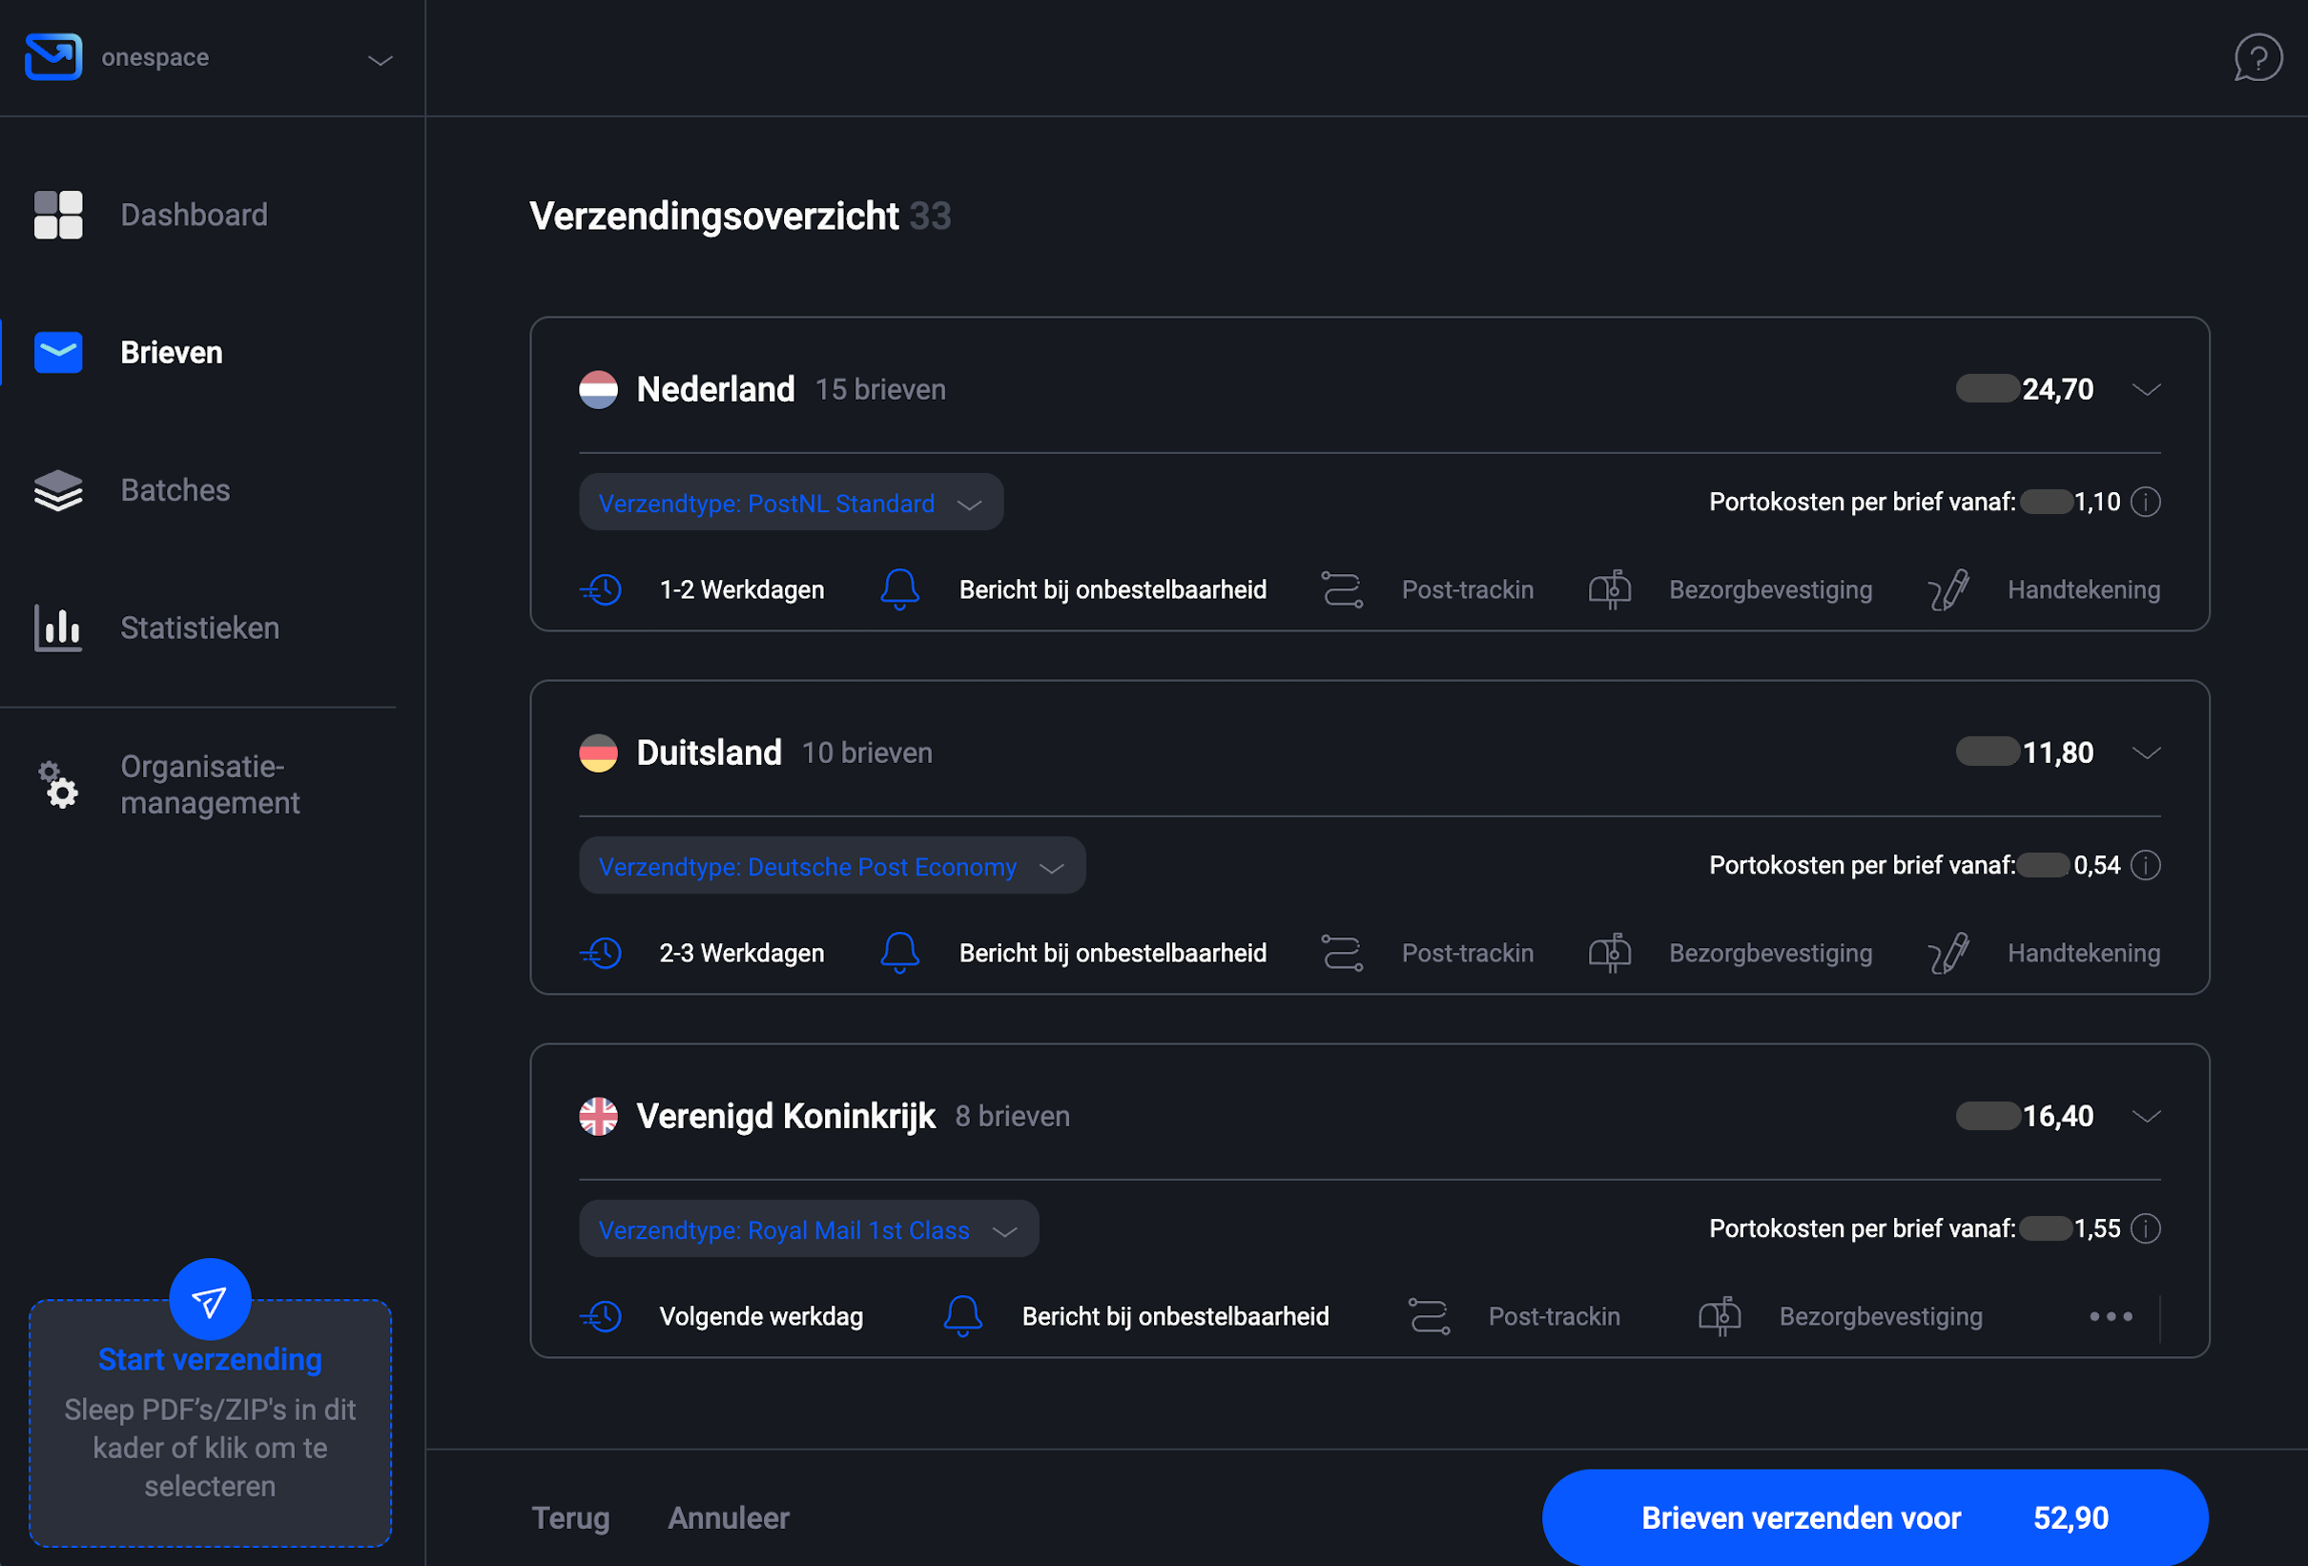The image size is (2308, 1566).
Task: Open the Dashboard panel from the sidebar
Action: [195, 215]
